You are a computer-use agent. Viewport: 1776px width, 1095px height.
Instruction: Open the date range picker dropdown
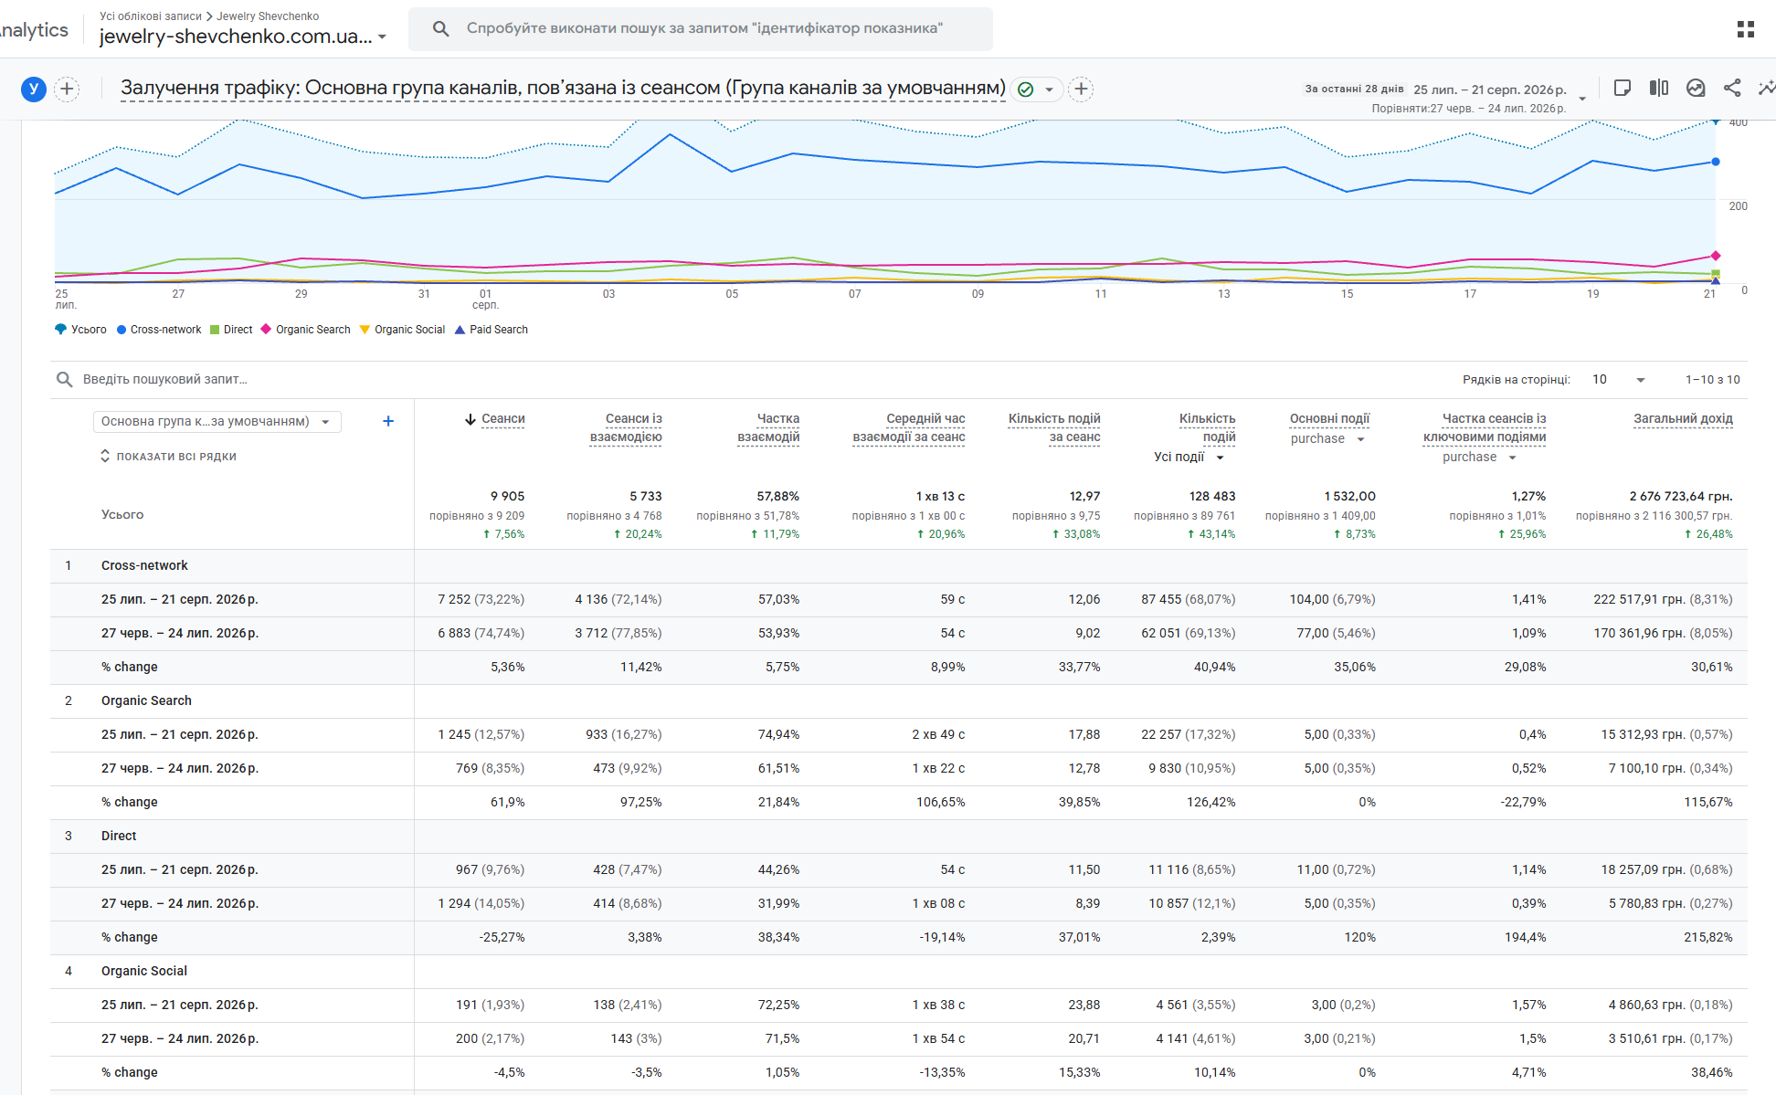pyautogui.click(x=1582, y=98)
